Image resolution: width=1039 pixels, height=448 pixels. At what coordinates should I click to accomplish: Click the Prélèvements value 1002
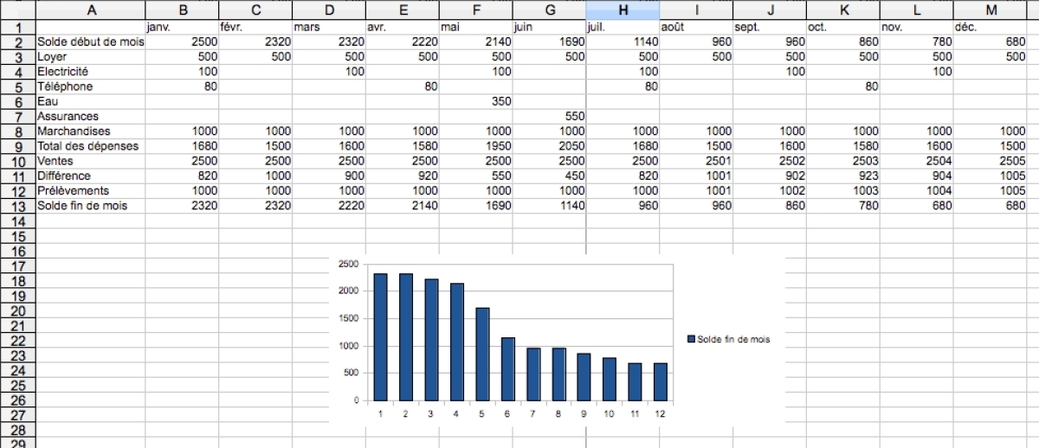[770, 190]
